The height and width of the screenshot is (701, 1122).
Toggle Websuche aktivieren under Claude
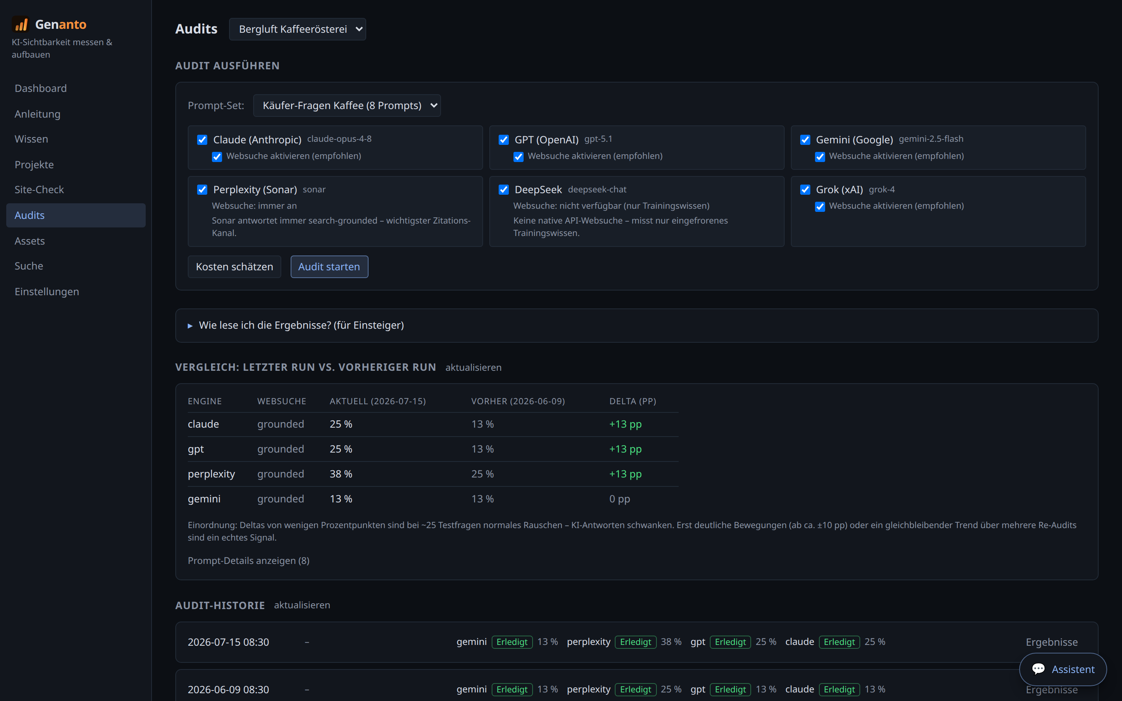coord(217,157)
